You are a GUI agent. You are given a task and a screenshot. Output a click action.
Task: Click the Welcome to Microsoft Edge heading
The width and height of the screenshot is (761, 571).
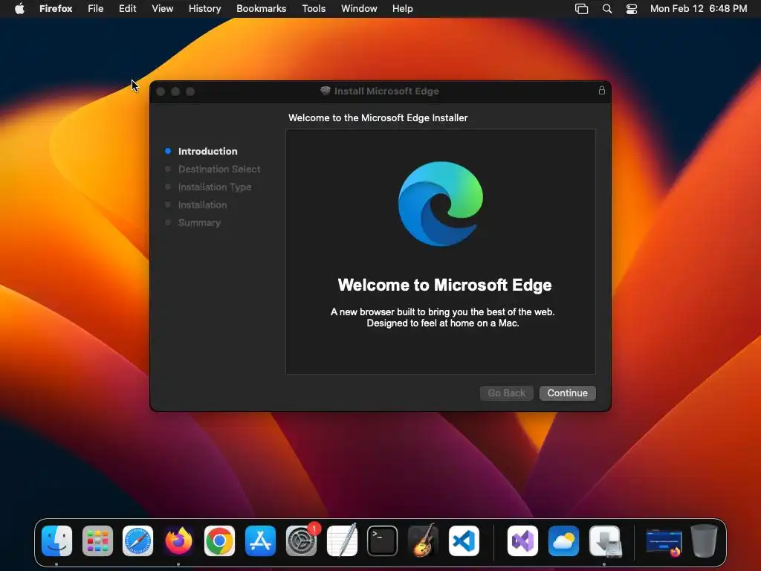click(x=444, y=285)
